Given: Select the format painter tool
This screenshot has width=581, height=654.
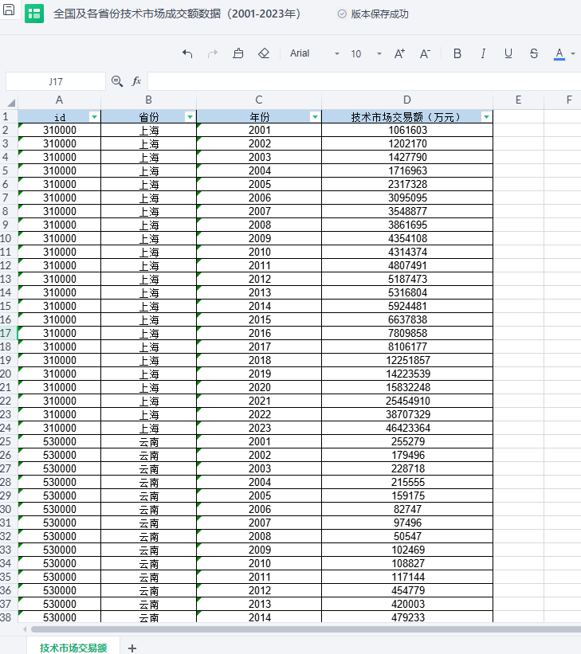Looking at the screenshot, I should pos(238,53).
